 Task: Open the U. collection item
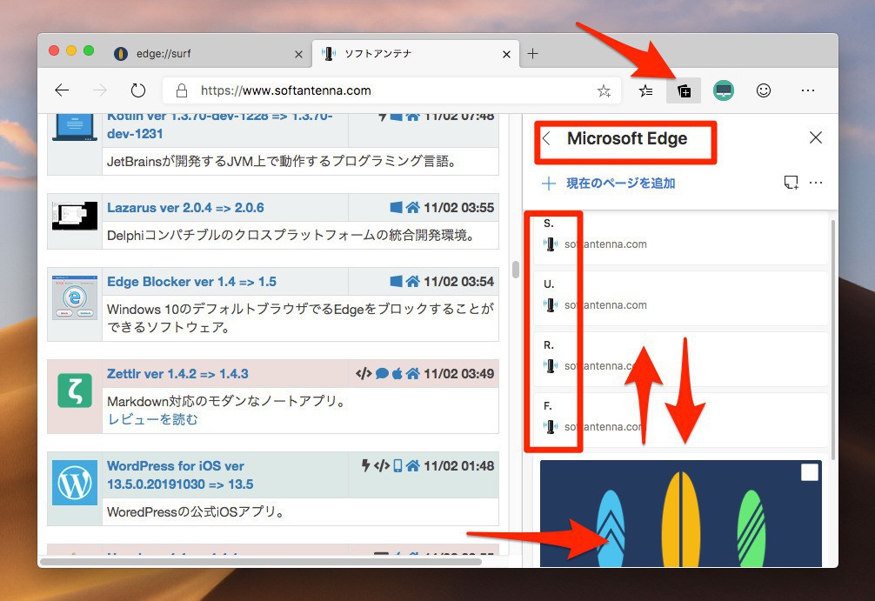(x=680, y=298)
